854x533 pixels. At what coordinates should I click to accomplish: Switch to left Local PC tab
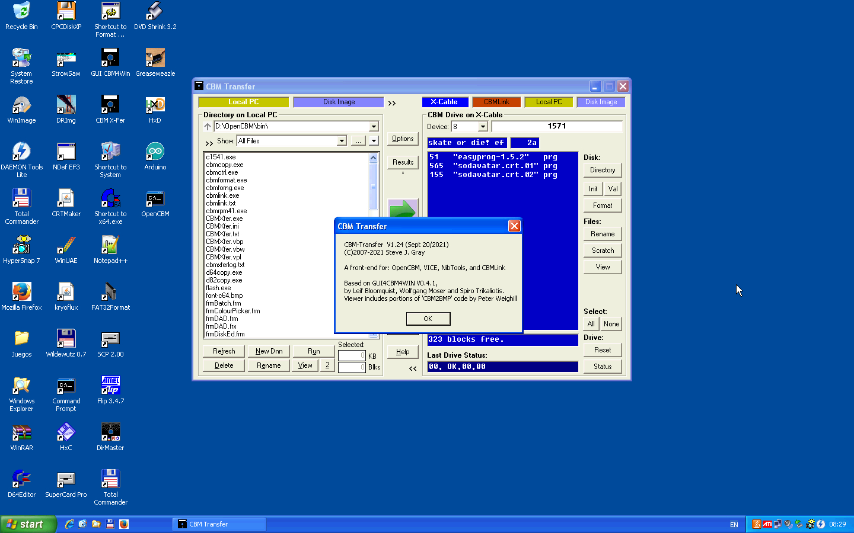pyautogui.click(x=244, y=102)
